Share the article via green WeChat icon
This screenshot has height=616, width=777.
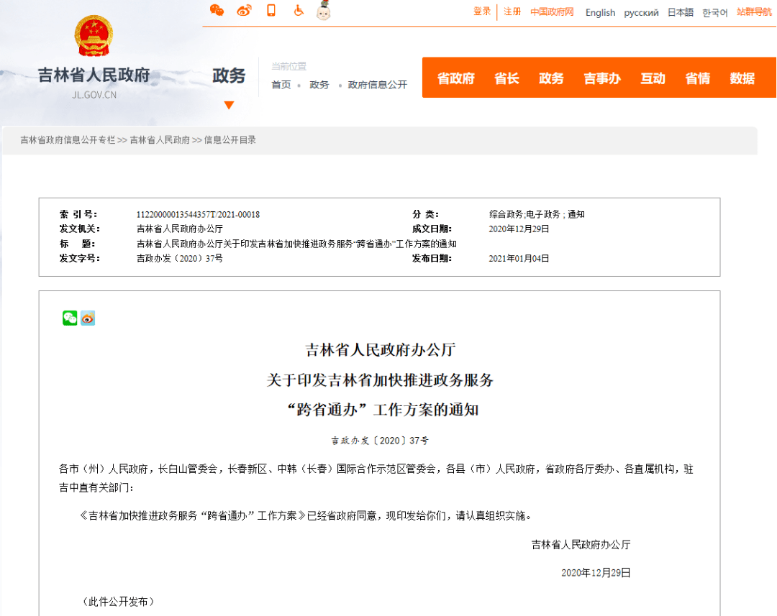point(70,318)
